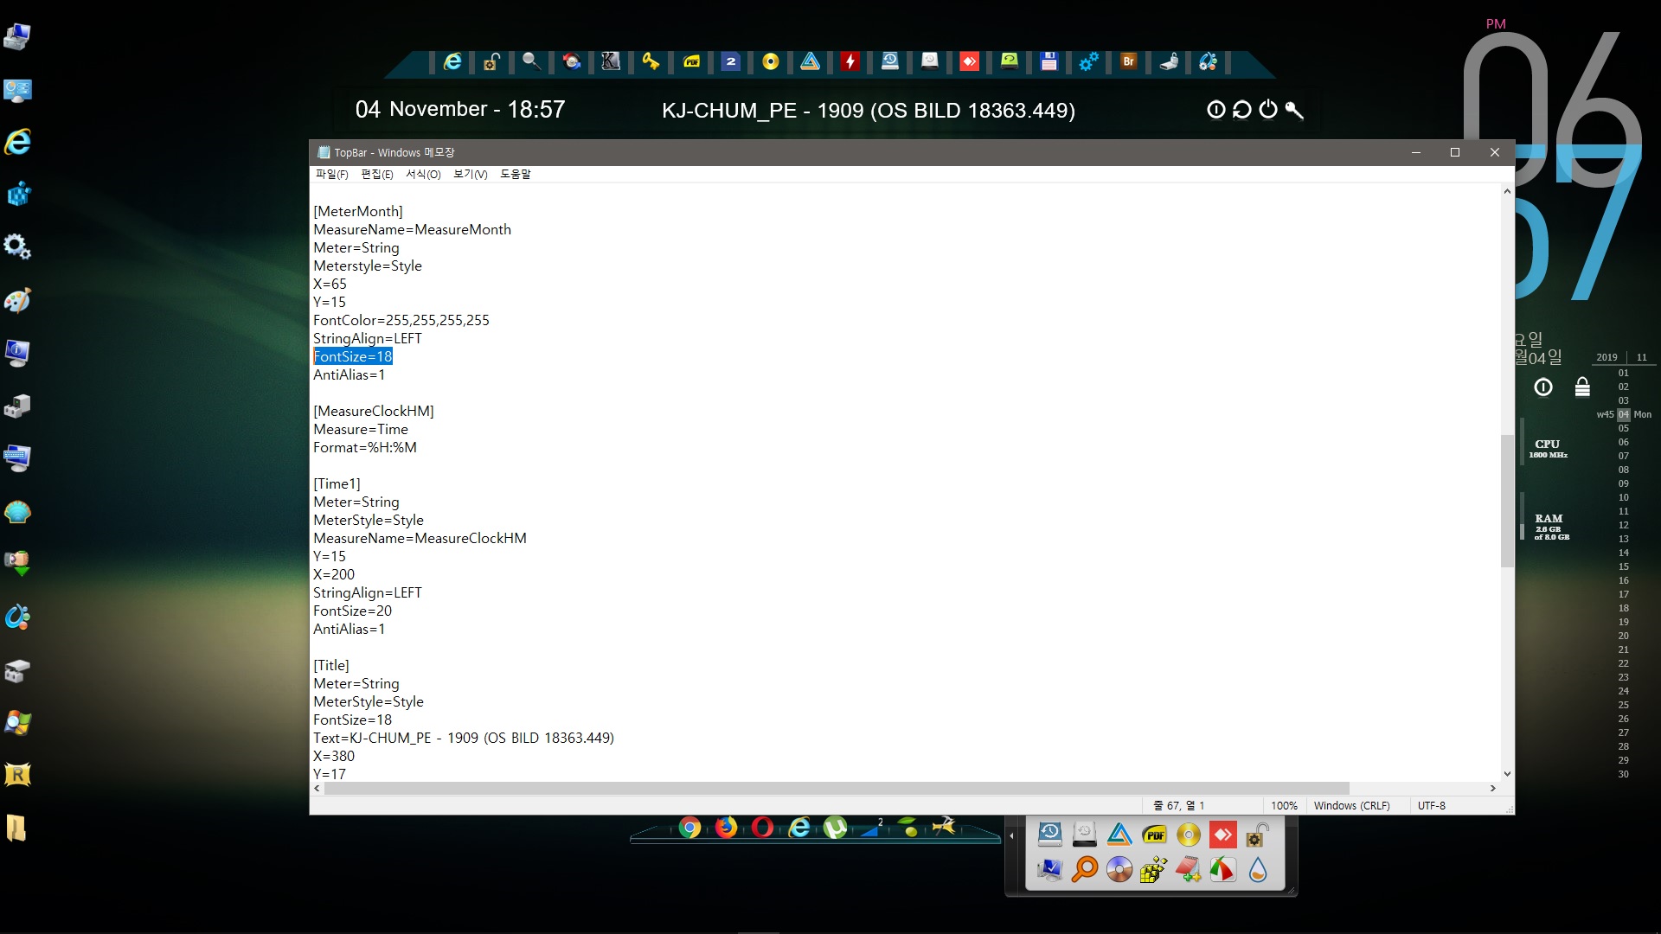
Task: Open the yellow disc icon in top dock
Action: point(771,61)
